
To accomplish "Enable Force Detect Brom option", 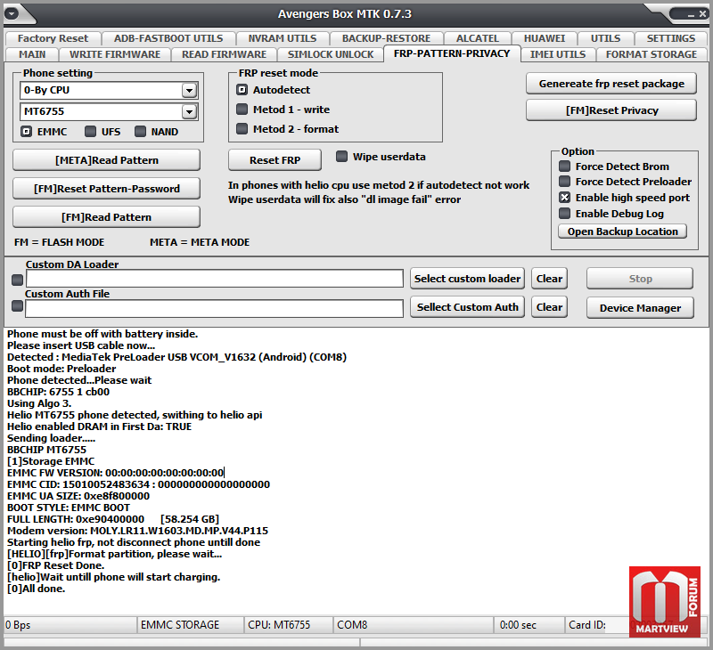I will pyautogui.click(x=564, y=167).
